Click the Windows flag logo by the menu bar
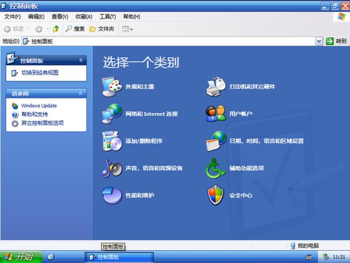This screenshot has width=350, height=263. click(x=341, y=17)
